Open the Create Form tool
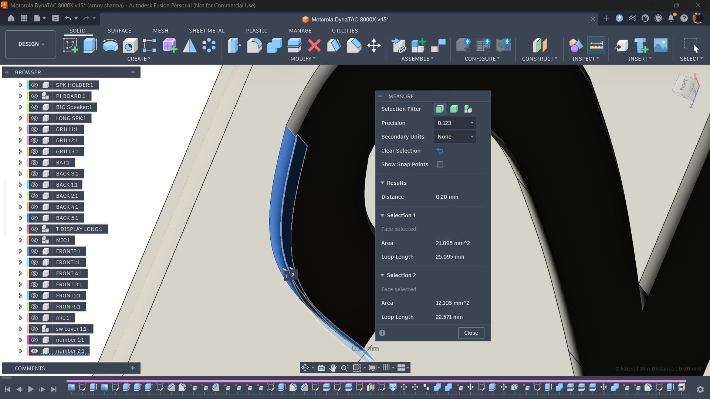Viewport: 710px width, 399px height. pos(170,45)
